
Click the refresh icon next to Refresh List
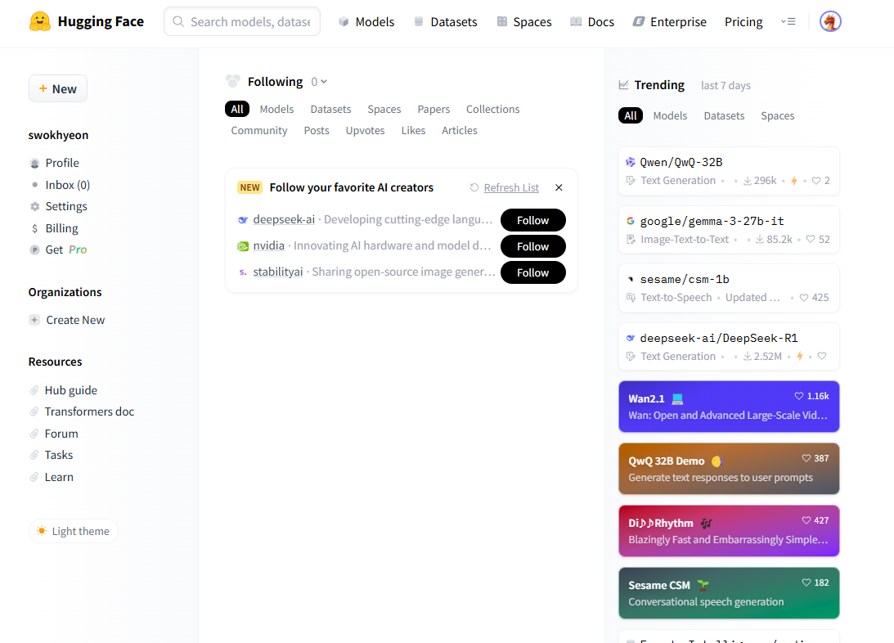point(474,187)
